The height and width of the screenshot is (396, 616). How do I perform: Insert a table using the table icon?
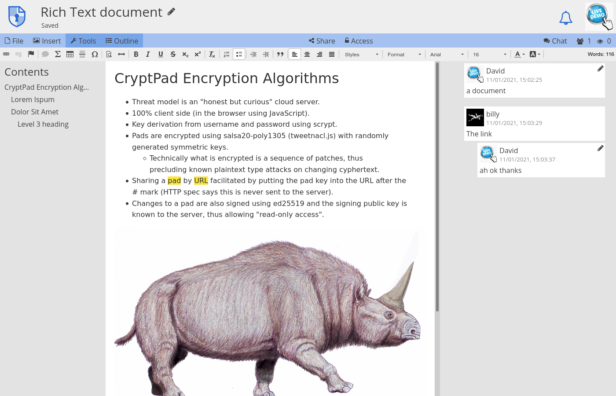pos(70,54)
